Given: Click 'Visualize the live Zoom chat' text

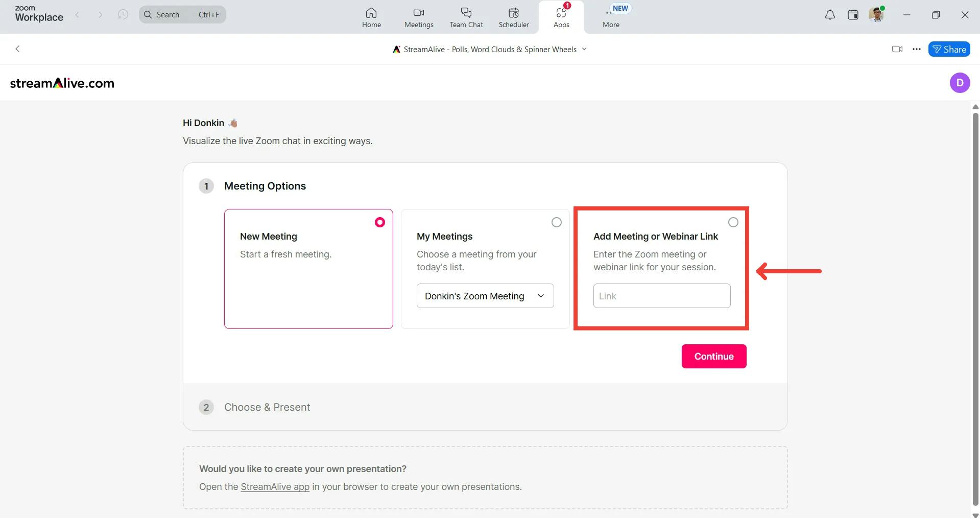Looking at the screenshot, I should 277,141.
